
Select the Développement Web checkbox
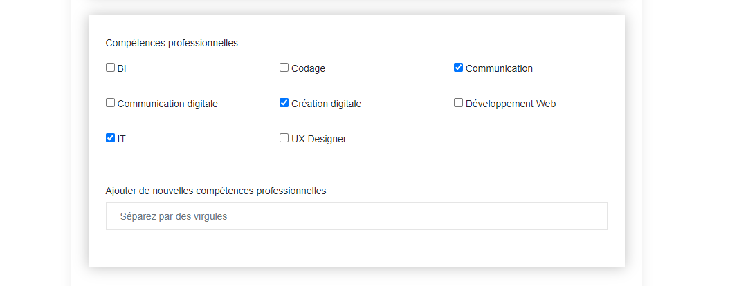click(458, 103)
